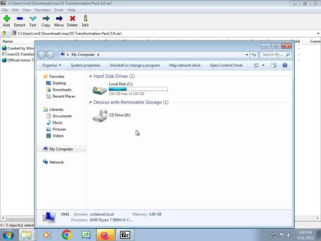Select Desktop under Favorites
The height and width of the screenshot is (241, 321).
(x=59, y=83)
